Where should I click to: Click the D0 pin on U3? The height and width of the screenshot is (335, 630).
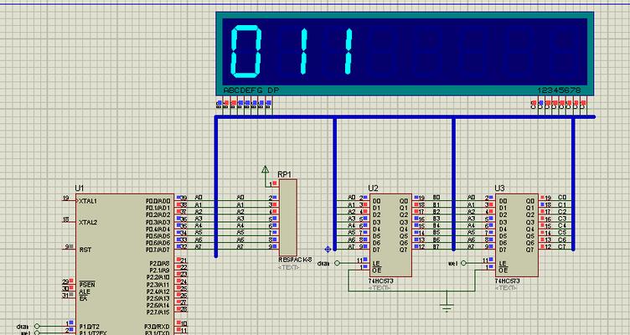click(503, 201)
